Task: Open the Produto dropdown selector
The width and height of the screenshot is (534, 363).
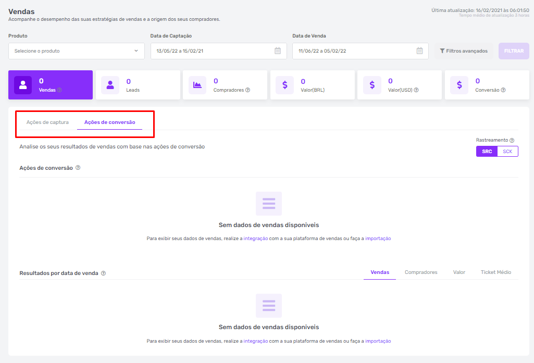Action: [76, 51]
